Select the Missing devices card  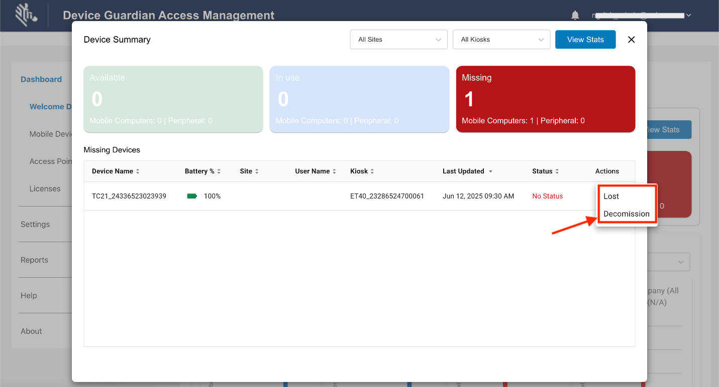545,99
